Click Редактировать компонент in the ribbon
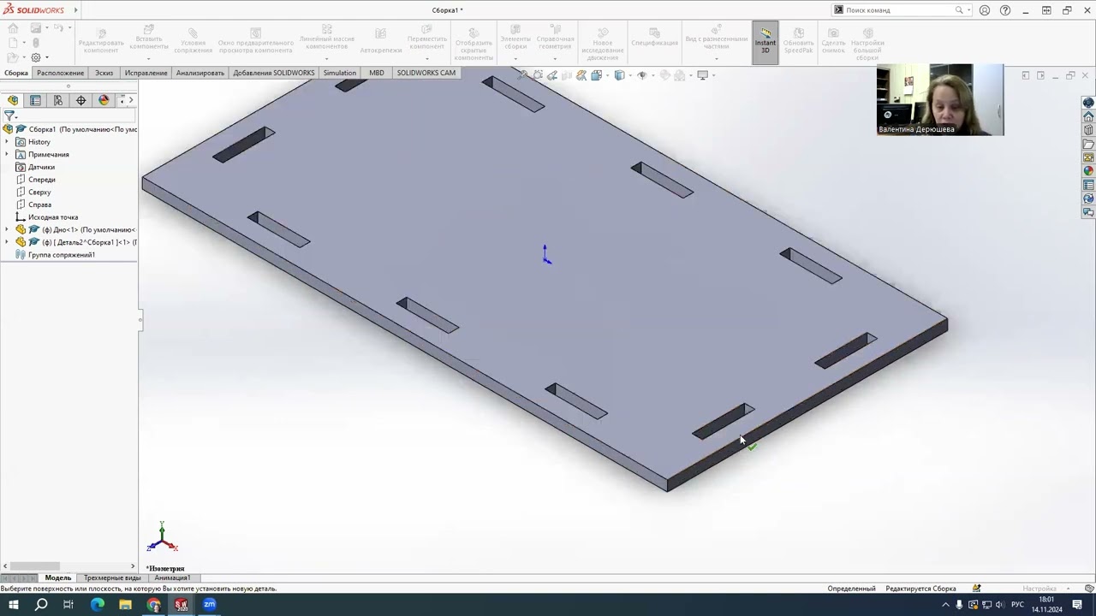The height and width of the screenshot is (616, 1096). tap(101, 42)
